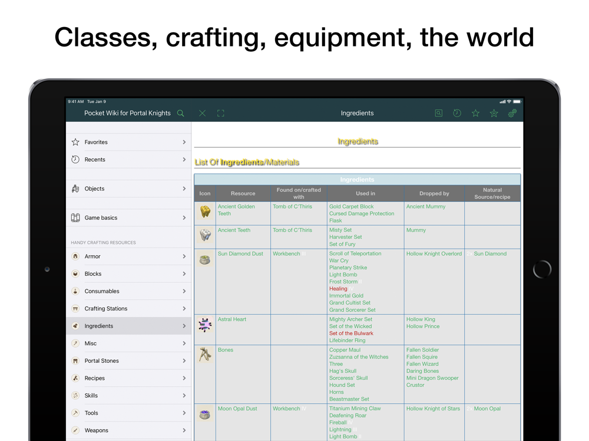Image resolution: width=589 pixels, height=441 pixels.
Task: Open the Sun Diamond recipe source link
Action: click(x=490, y=254)
